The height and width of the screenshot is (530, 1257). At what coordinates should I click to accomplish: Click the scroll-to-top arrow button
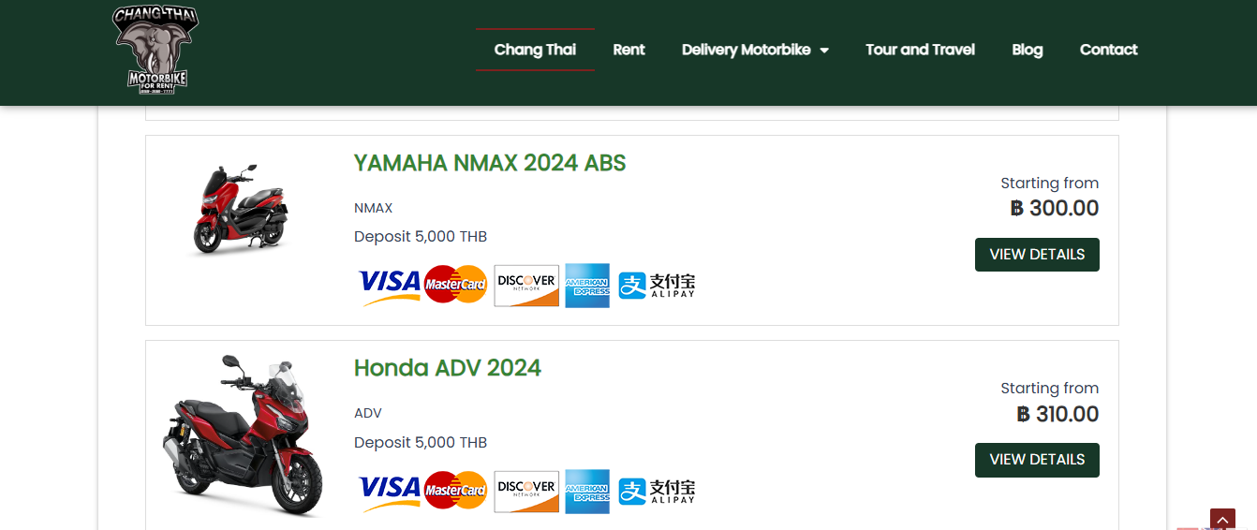pyautogui.click(x=1222, y=520)
